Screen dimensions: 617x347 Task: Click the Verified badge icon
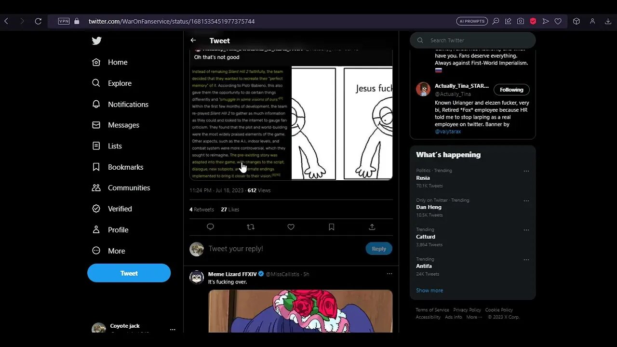[96, 209]
